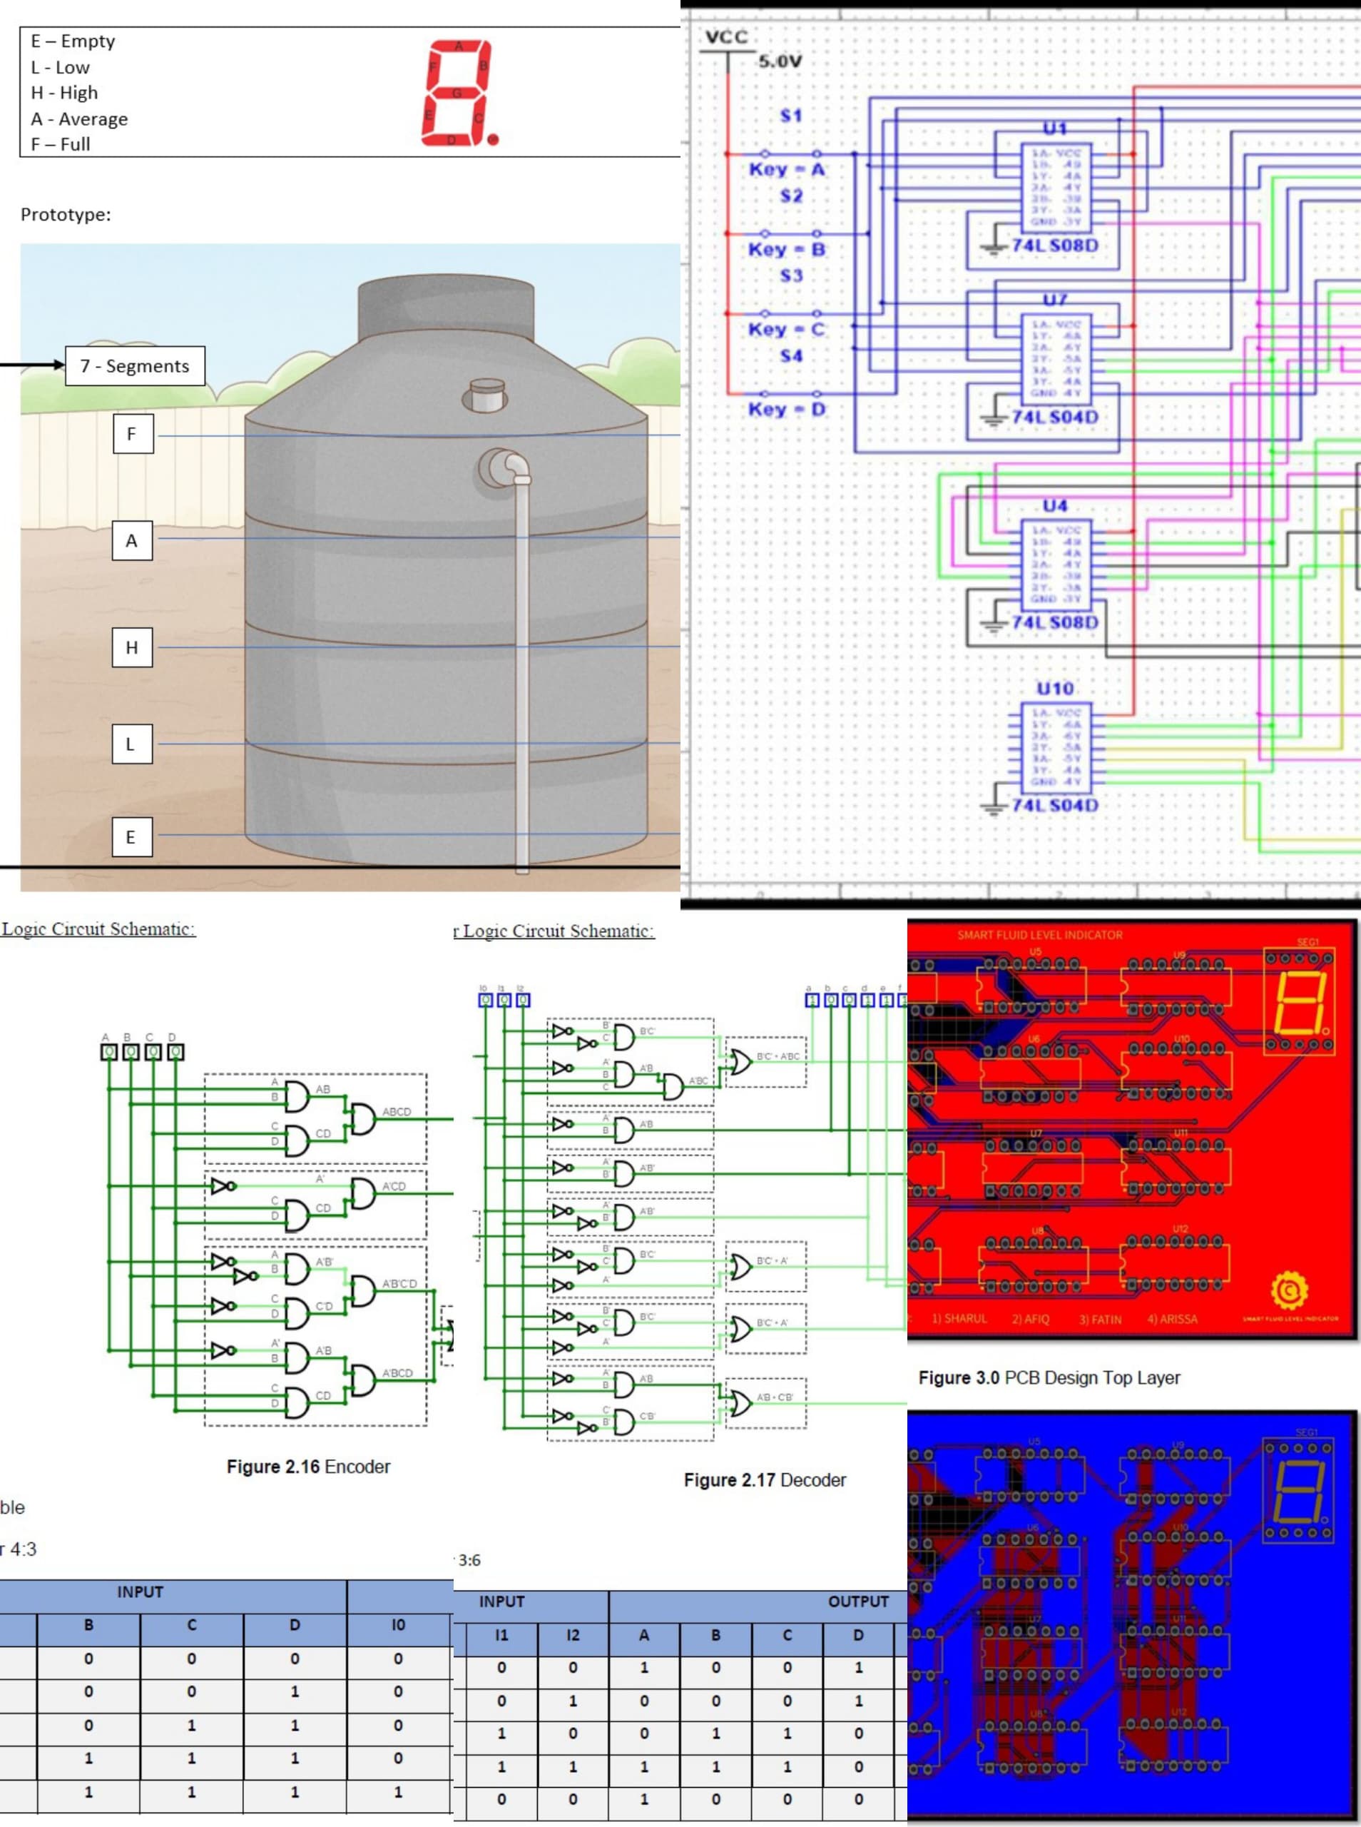
Task: Click the "7 - Segments" label box
Action: [x=135, y=366]
